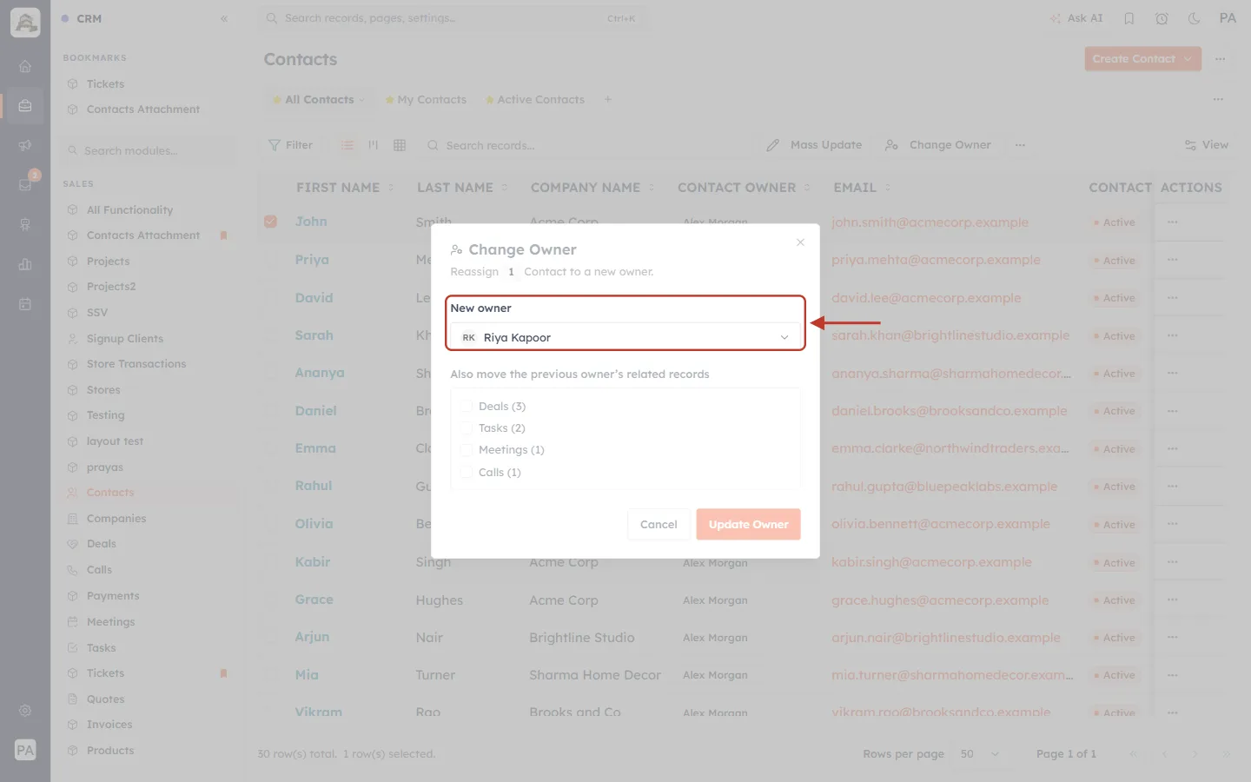Select the All Contacts tab
Screen dimensions: 1251x782
(x=318, y=100)
